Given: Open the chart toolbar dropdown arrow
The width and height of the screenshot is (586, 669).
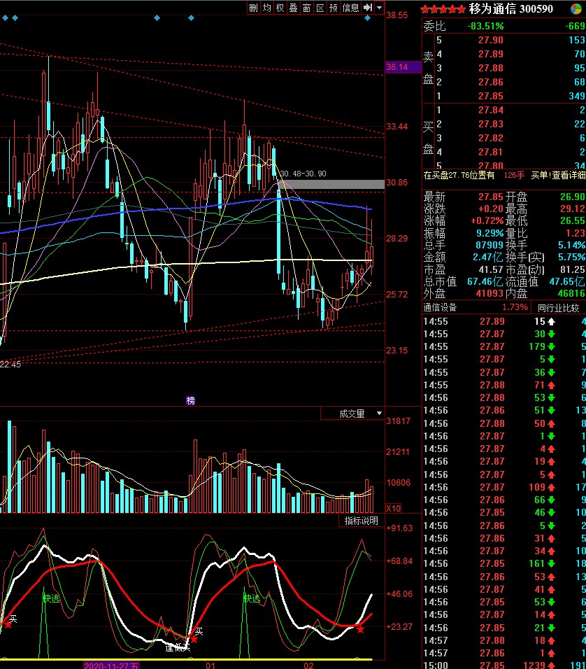Looking at the screenshot, I should [x=379, y=7].
